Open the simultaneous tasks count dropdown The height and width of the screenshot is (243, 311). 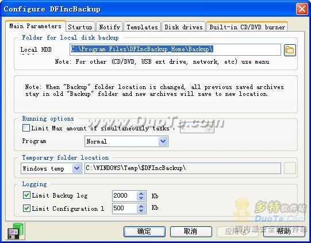209,128
